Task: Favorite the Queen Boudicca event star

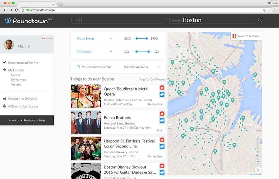Action: point(162,87)
